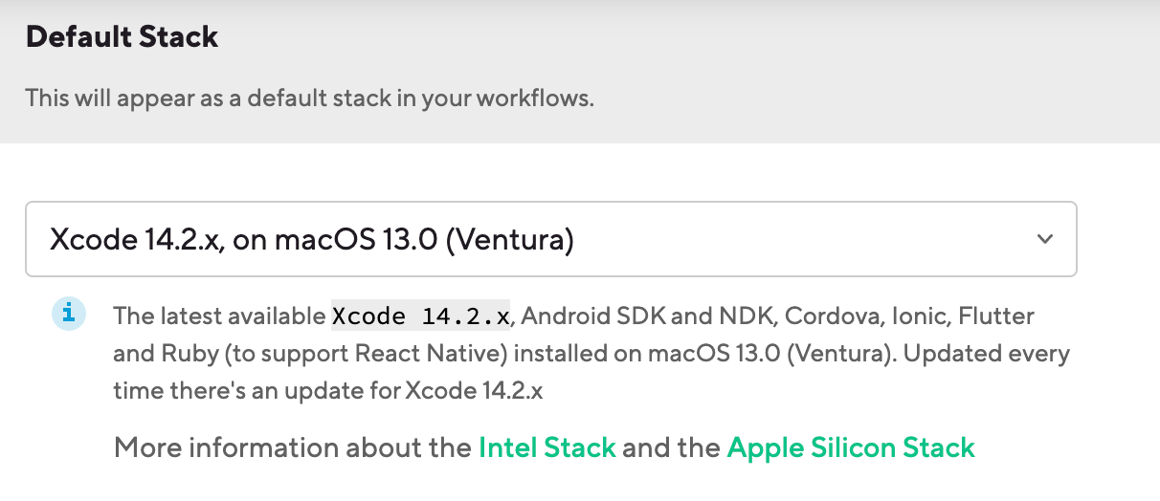1160x501 pixels.
Task: Click the Default Stack heading
Action: tap(122, 37)
